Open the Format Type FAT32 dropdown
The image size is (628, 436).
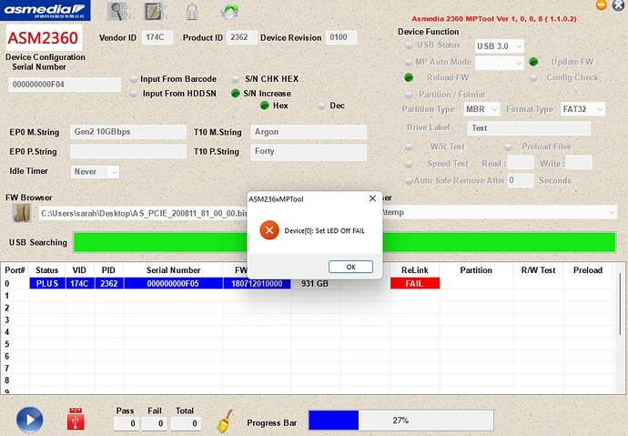[x=582, y=109]
